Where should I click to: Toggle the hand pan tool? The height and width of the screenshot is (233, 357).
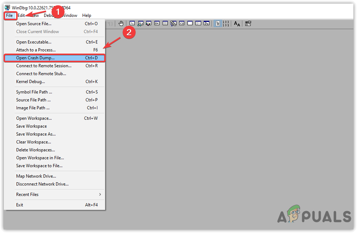(x=121, y=23)
